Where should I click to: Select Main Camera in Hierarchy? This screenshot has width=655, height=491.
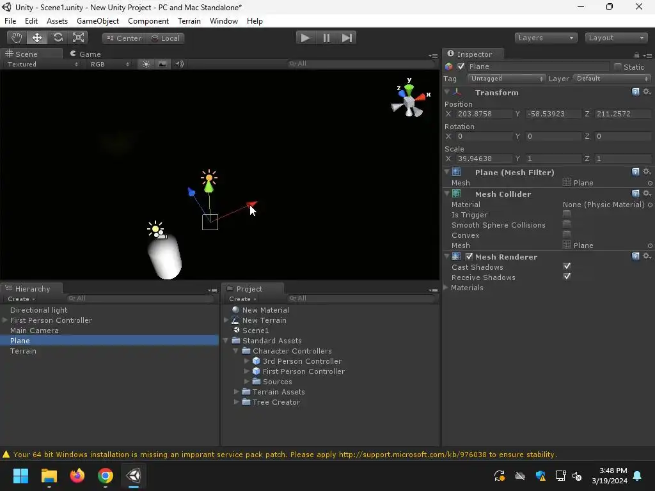pyautogui.click(x=35, y=331)
